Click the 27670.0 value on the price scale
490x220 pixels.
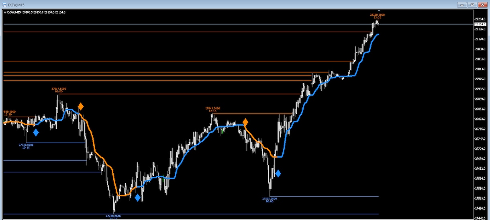(x=480, y=158)
